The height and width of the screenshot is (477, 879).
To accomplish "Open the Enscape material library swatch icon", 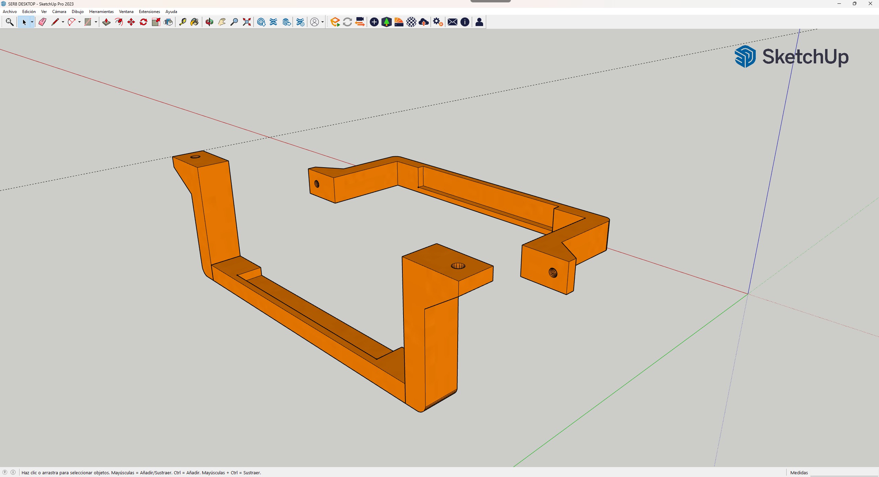I will tap(399, 22).
